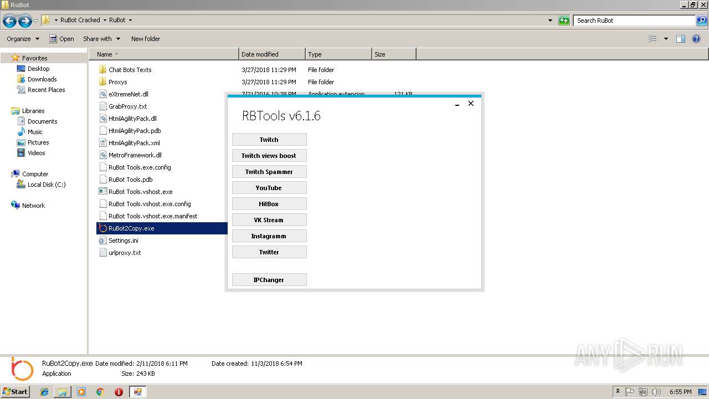Select GrabProxy.txt file
The height and width of the screenshot is (399, 709).
point(127,106)
